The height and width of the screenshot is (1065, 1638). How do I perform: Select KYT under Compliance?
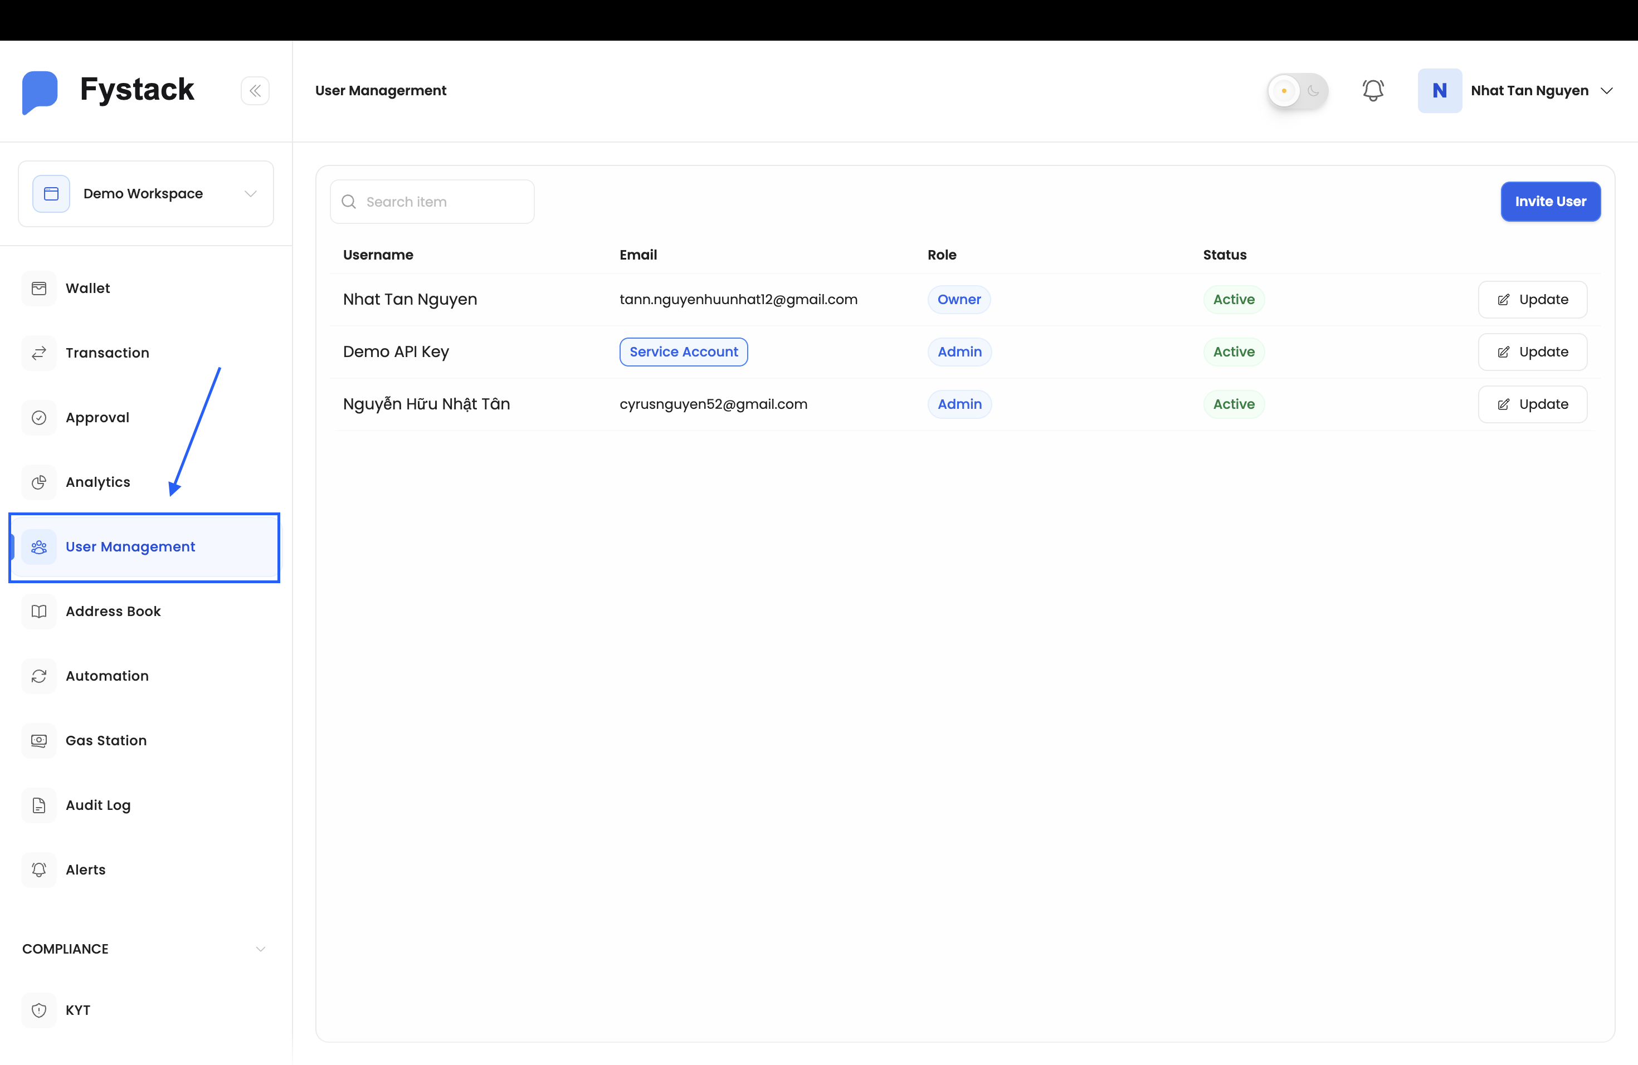point(78,1010)
